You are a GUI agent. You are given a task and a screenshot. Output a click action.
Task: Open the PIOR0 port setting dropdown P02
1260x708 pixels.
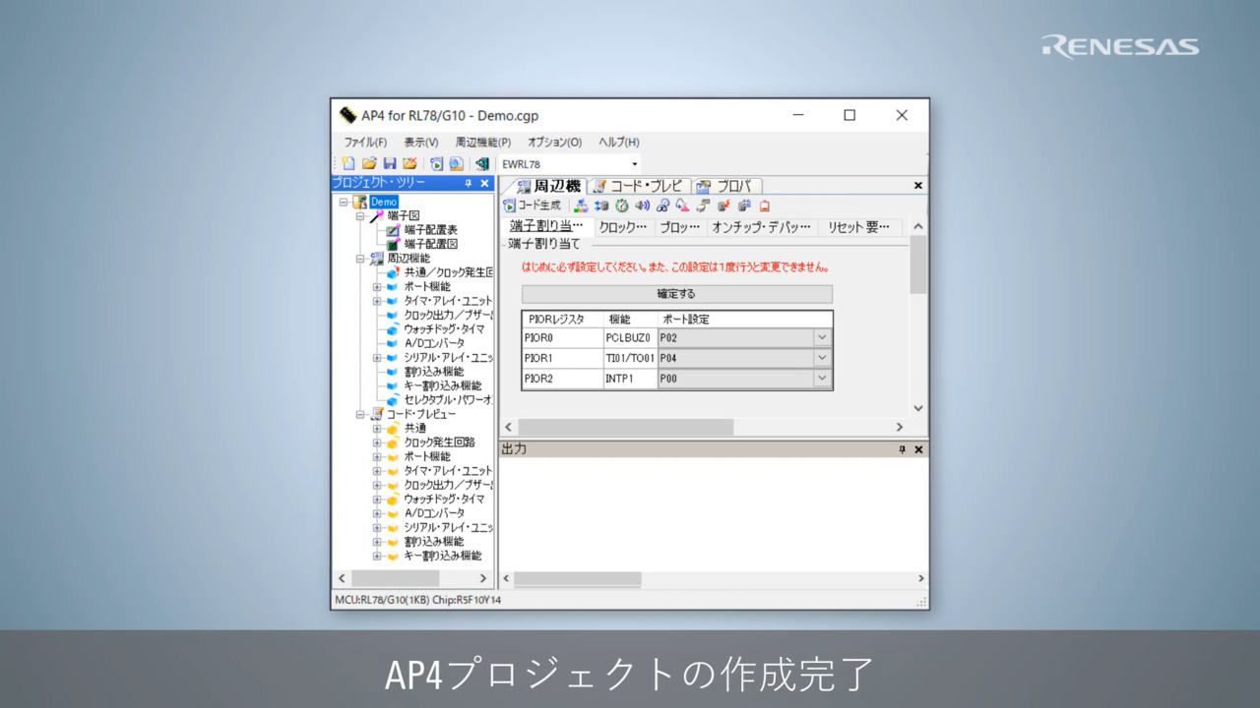823,337
